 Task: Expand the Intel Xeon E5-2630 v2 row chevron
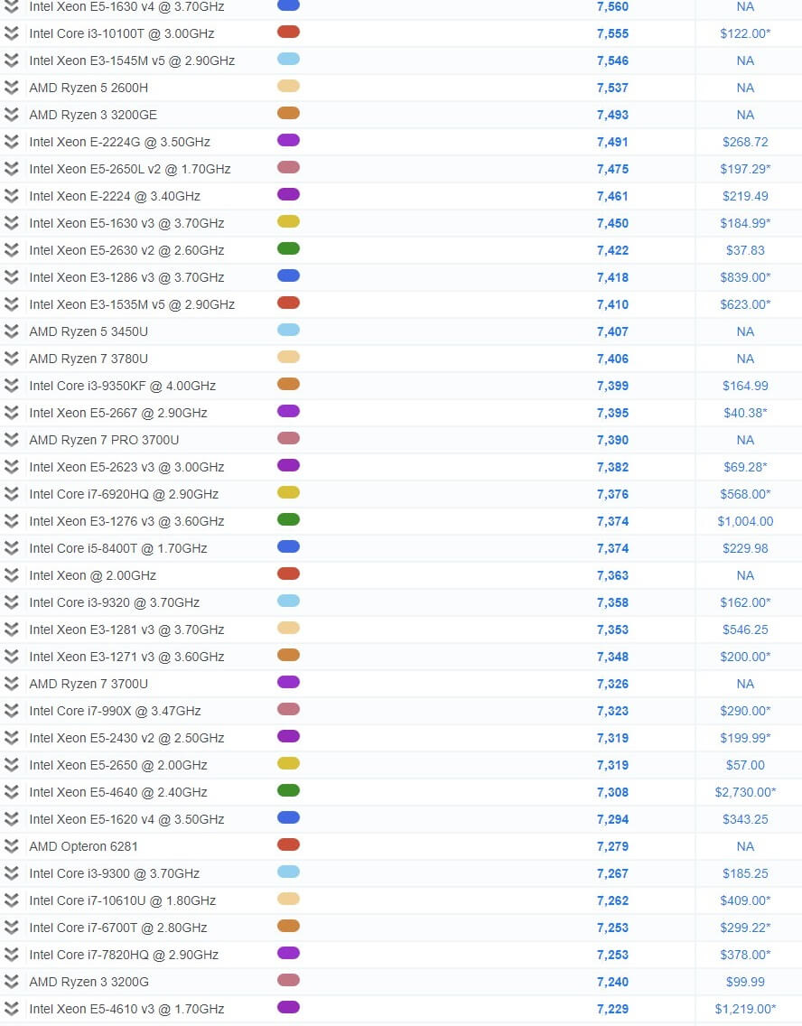(11, 250)
